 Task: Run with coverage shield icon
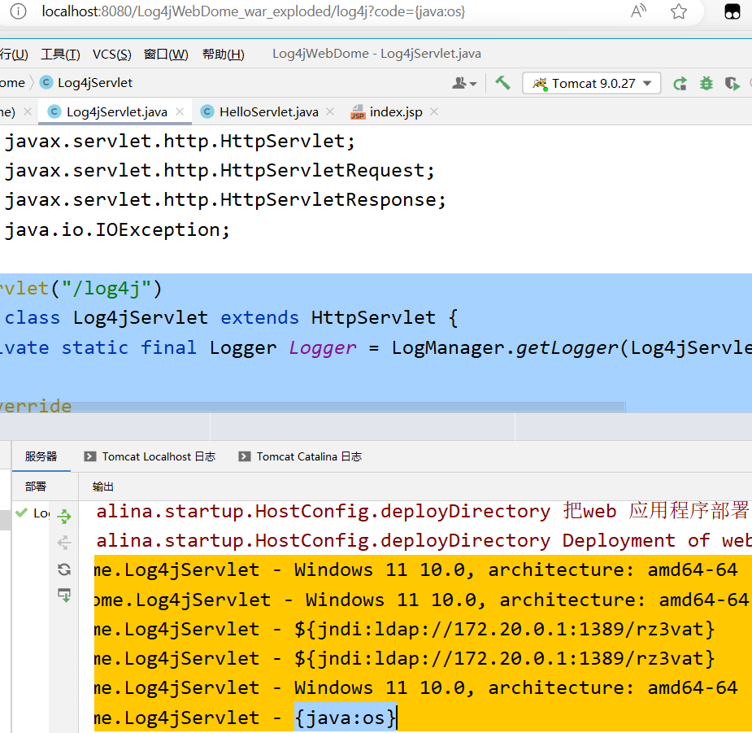pos(732,84)
